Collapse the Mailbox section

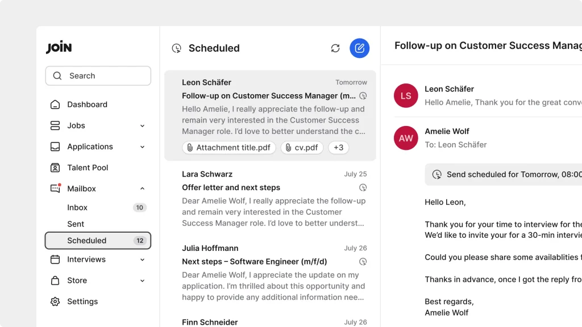[143, 188]
